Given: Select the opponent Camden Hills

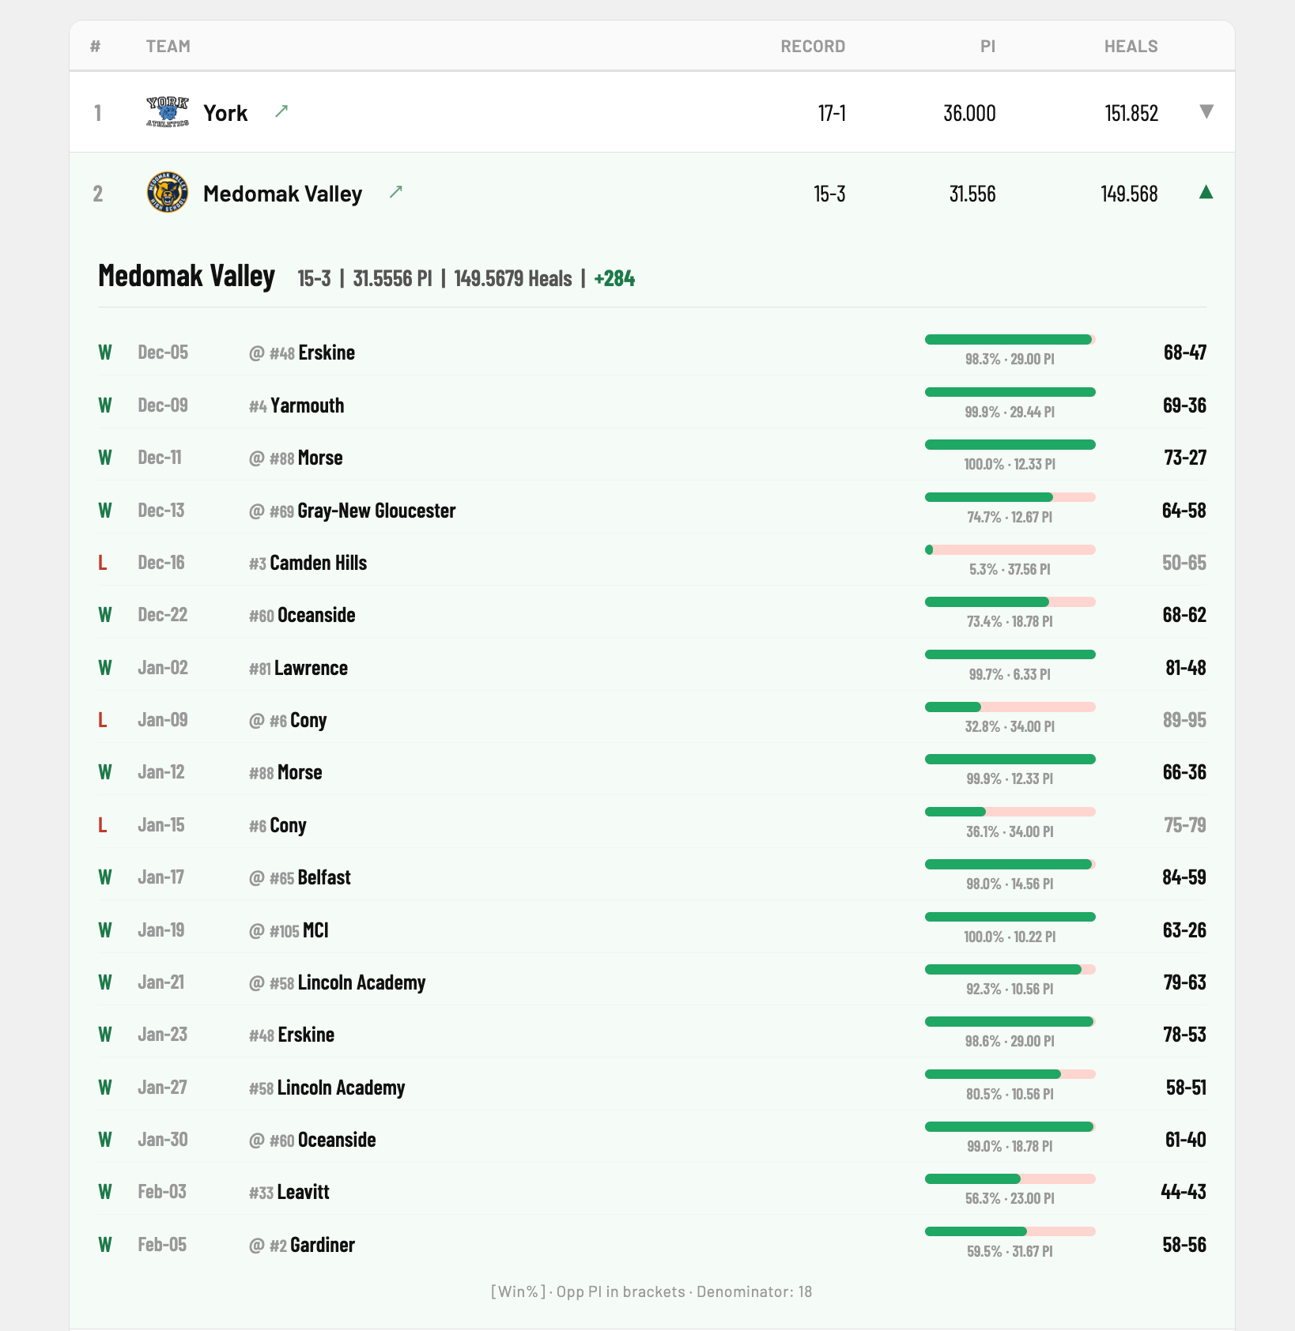Looking at the screenshot, I should pos(319,563).
